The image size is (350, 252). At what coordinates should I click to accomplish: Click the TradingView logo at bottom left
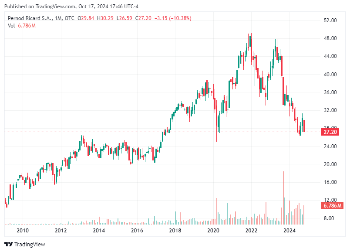[24, 245]
